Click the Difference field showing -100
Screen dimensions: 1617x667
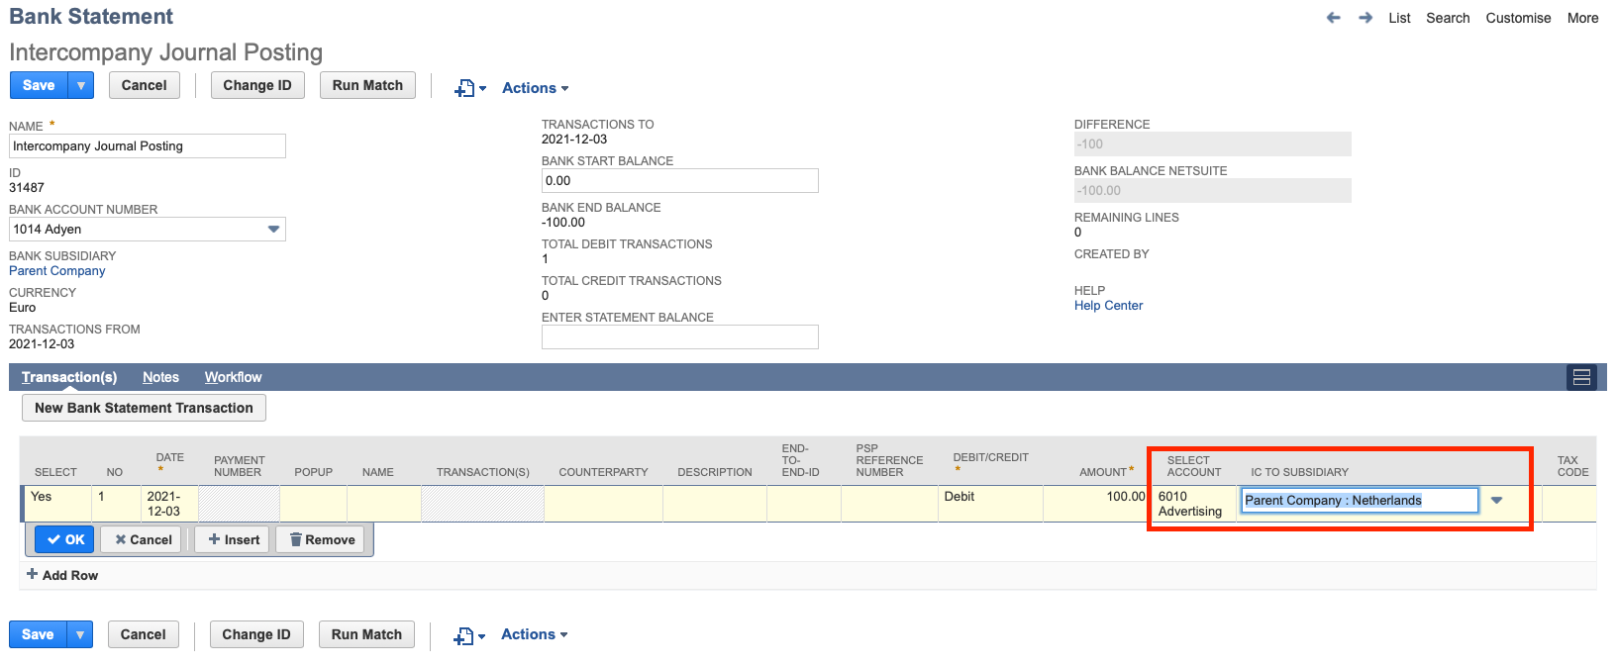pyautogui.click(x=1212, y=144)
